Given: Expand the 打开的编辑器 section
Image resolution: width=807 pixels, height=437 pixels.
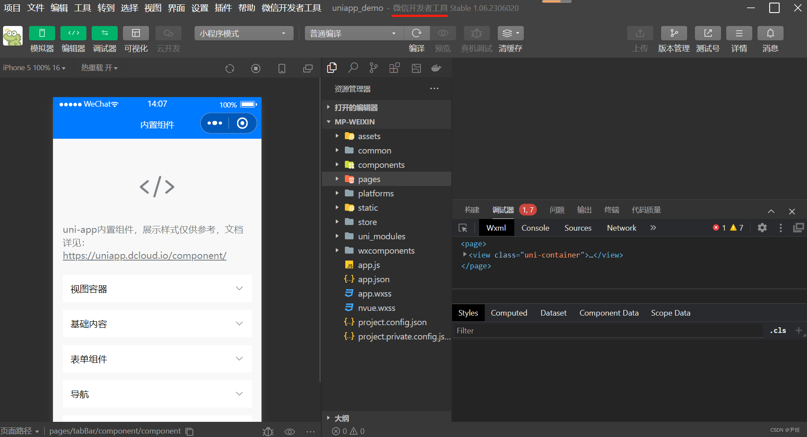Looking at the screenshot, I should tap(387, 108).
